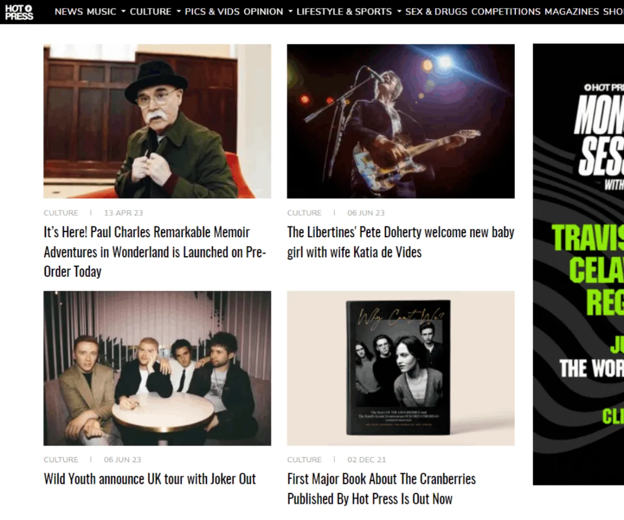Open the Competitions menu item
This screenshot has height=520, width=624.
[506, 11]
